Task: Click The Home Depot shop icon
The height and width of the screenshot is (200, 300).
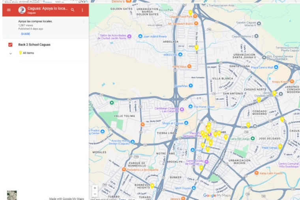Action: [x=190, y=107]
